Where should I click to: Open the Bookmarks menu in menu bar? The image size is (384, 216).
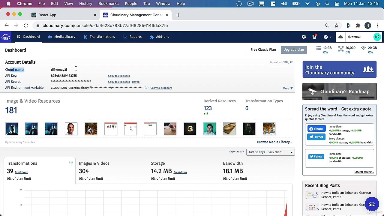coord(108,4)
